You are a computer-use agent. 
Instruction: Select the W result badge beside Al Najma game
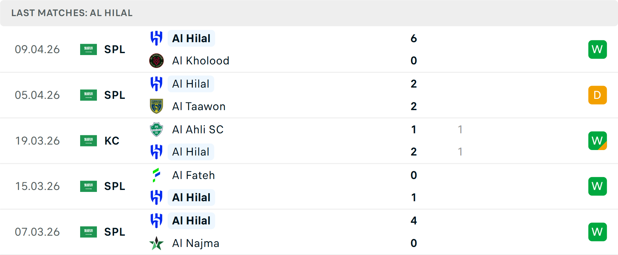coord(597,232)
